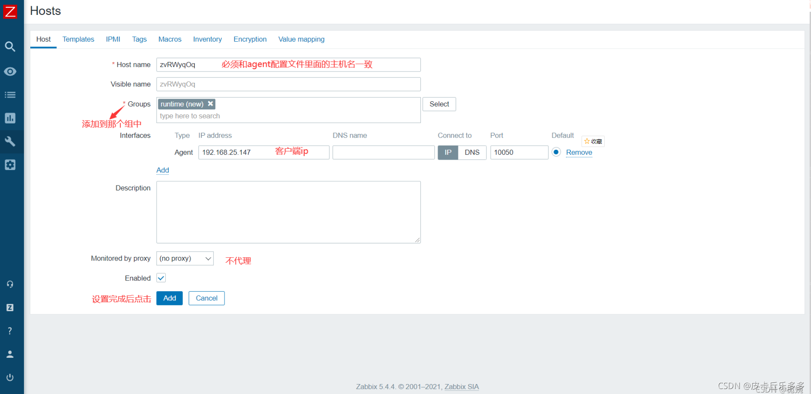
Task: Click the Description text area
Action: (288, 212)
